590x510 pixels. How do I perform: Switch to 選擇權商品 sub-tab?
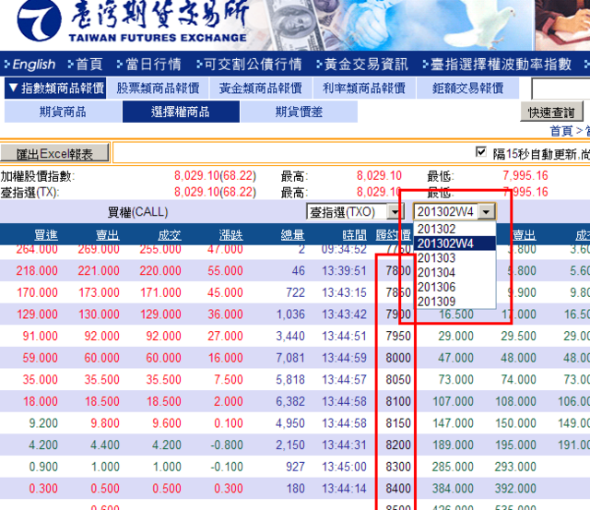[x=181, y=112]
